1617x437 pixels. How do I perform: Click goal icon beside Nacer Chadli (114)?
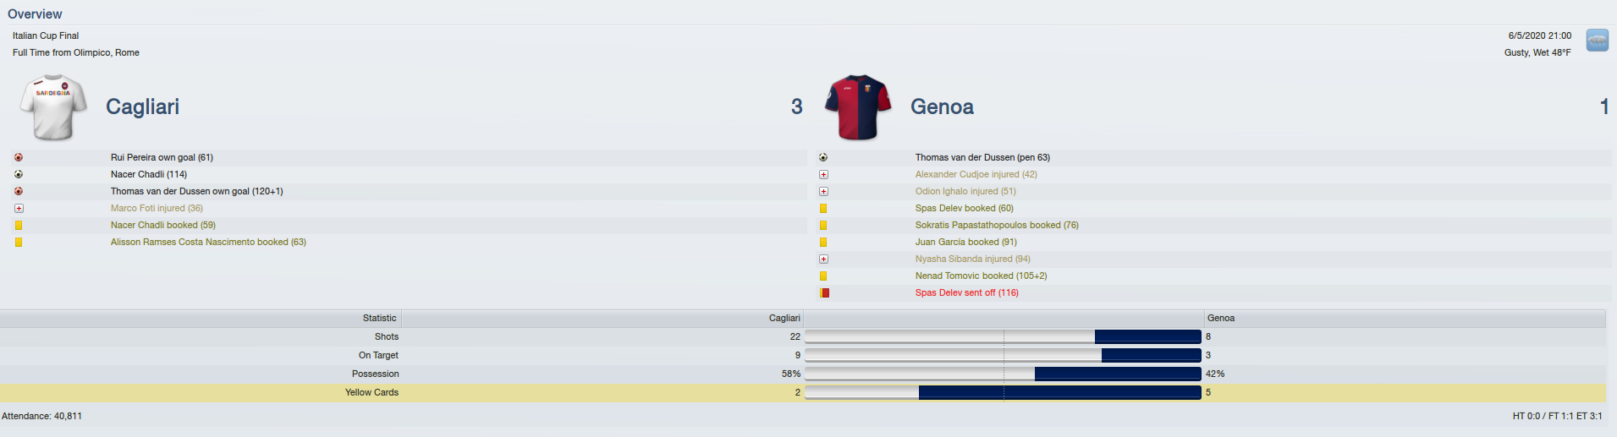19,174
